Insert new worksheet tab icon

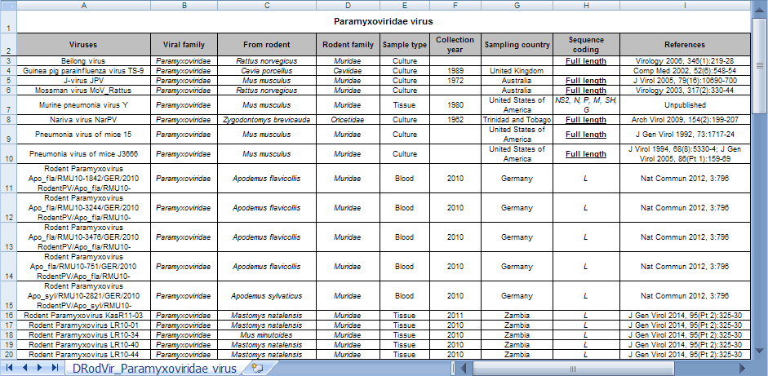point(258,368)
